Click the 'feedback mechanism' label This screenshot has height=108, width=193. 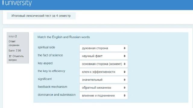[x=52, y=87]
